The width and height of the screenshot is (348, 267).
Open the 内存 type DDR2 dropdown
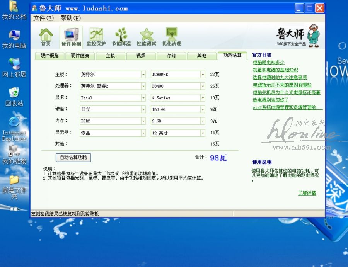pyautogui.click(x=143, y=121)
